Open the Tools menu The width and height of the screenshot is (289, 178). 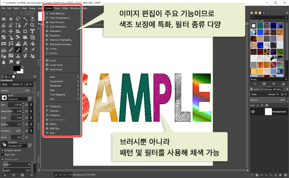(57, 8)
